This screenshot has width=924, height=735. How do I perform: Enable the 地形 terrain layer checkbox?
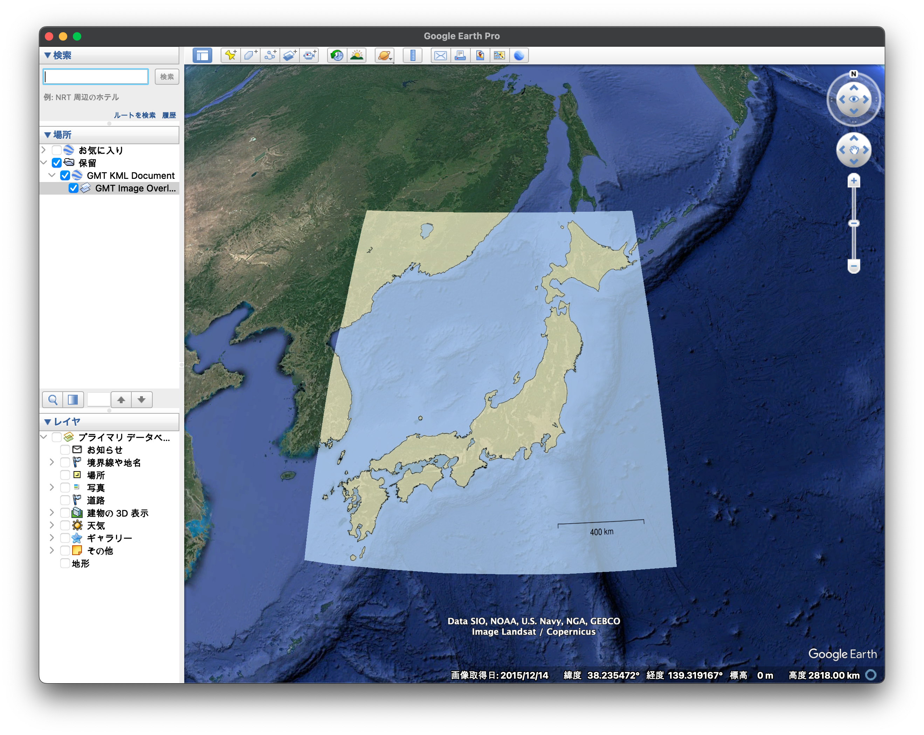[x=65, y=563]
